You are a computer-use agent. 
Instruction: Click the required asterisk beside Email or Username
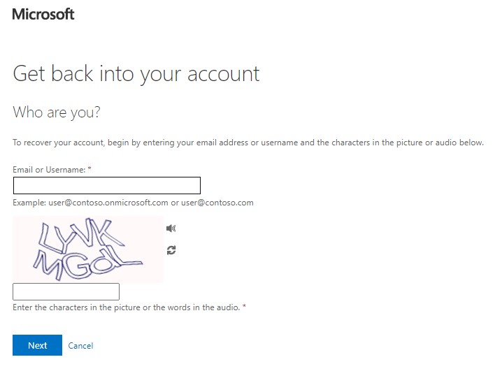[89, 169]
